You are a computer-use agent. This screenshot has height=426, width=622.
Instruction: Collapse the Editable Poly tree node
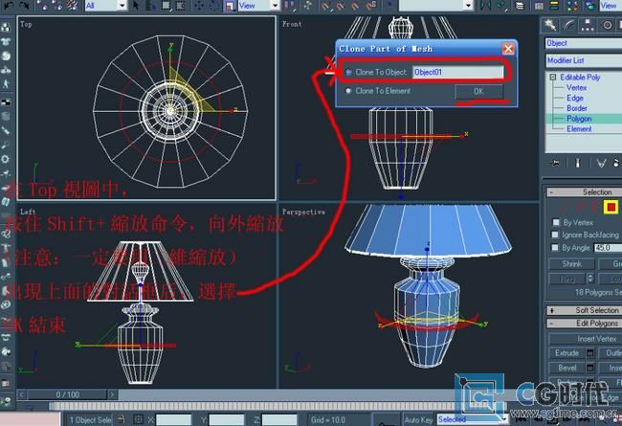click(x=552, y=78)
